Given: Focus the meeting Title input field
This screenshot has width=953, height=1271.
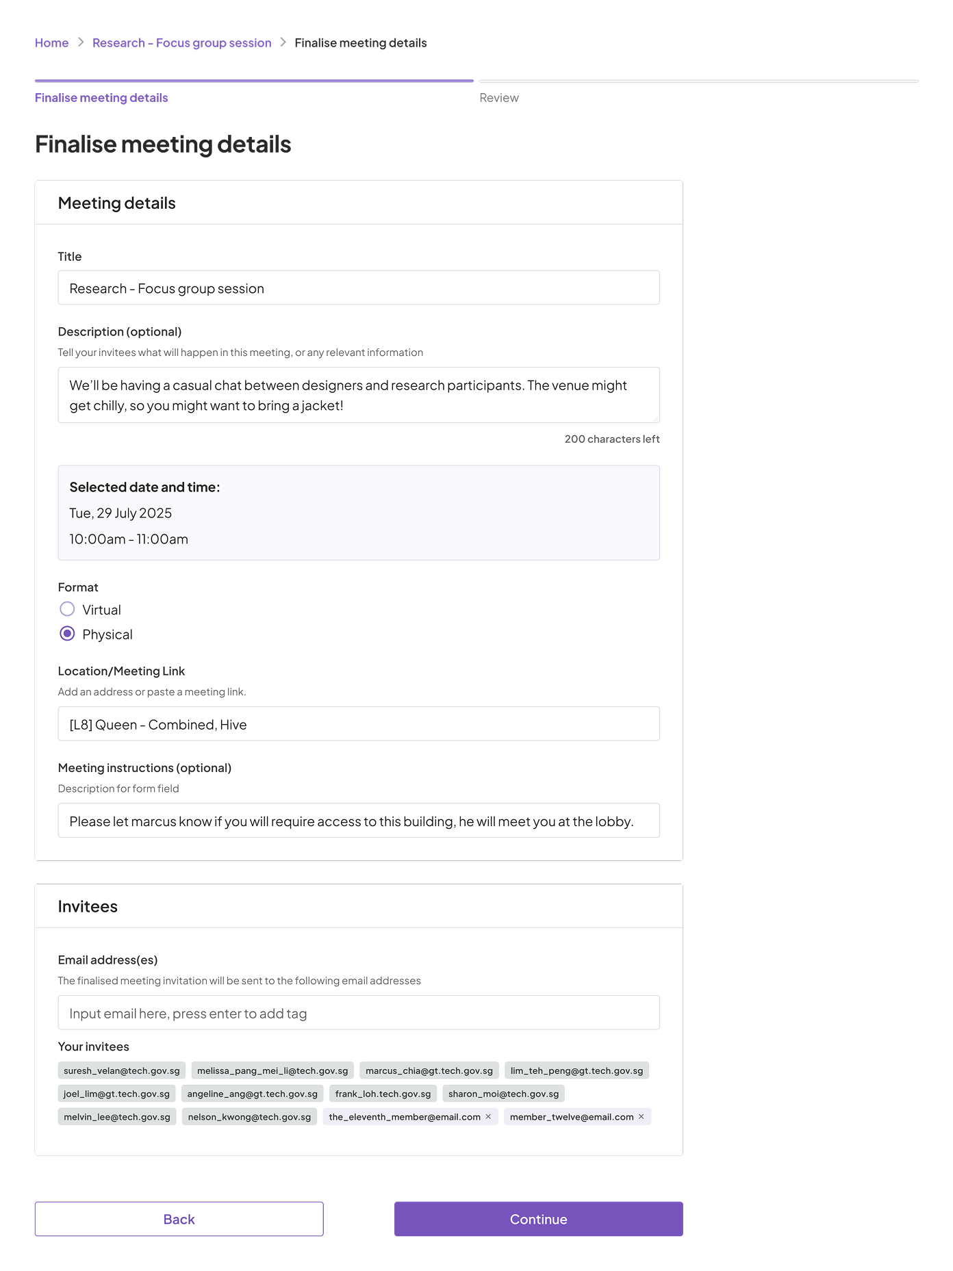Looking at the screenshot, I should click(359, 287).
